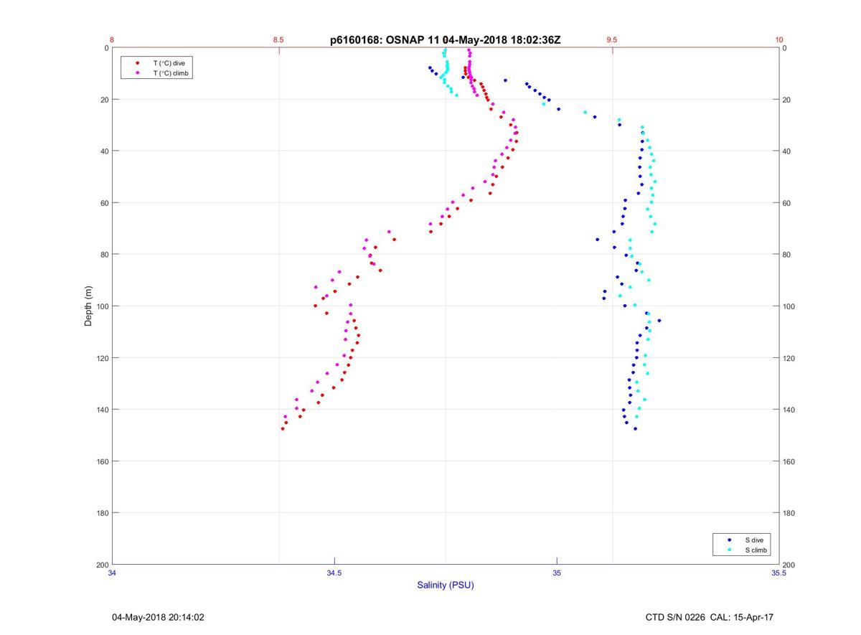
Task: Click the '80' tick on the left depth axis
Action: click(x=104, y=255)
